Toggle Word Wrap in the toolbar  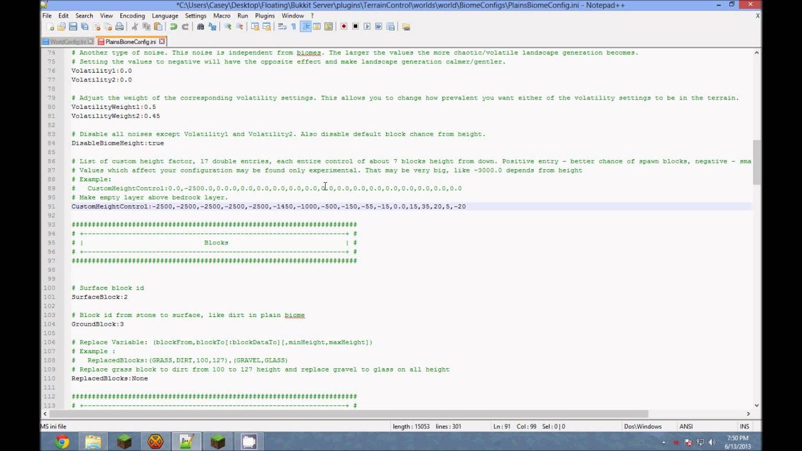point(281,26)
